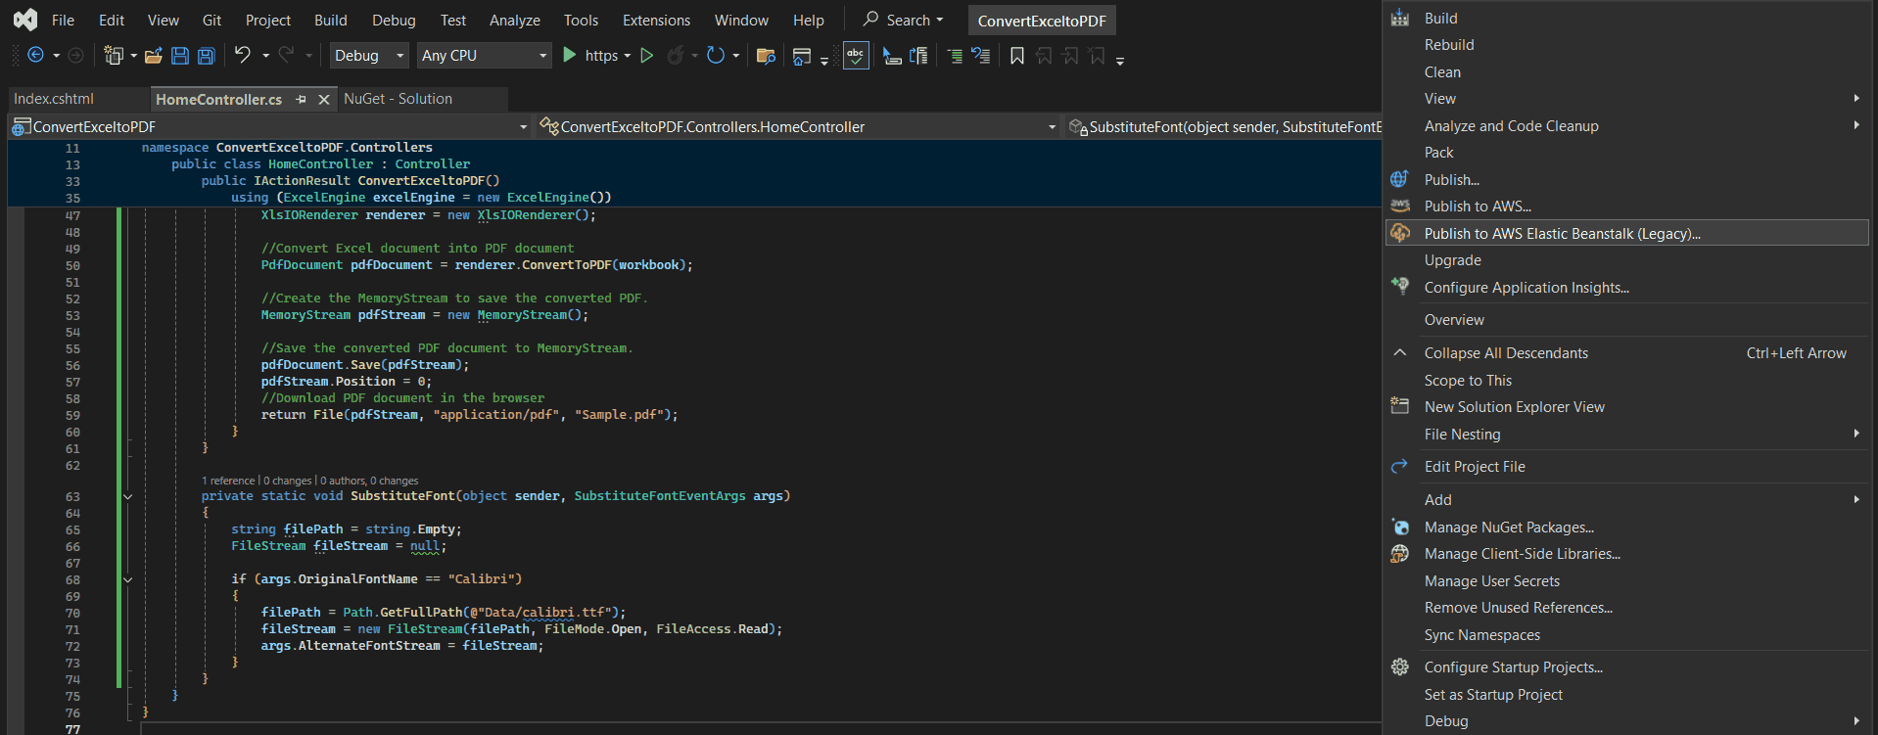Close the HomeController.cs tab

[x=324, y=99]
